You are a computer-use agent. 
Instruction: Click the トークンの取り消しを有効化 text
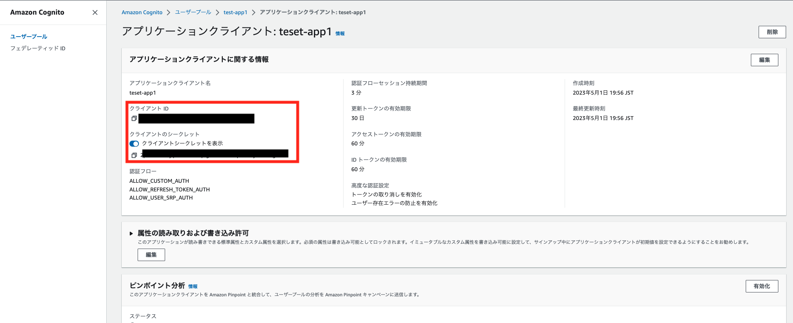coord(387,195)
